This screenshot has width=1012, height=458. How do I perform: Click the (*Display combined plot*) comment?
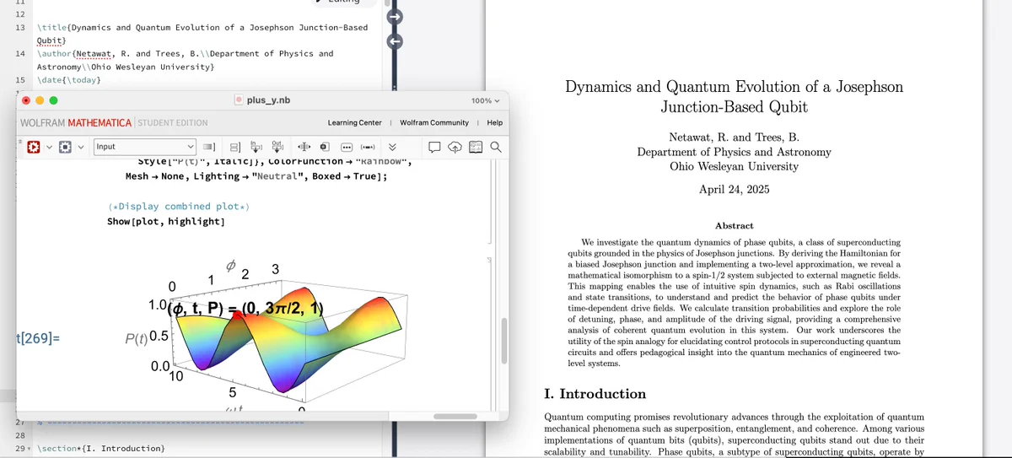pyautogui.click(x=179, y=206)
